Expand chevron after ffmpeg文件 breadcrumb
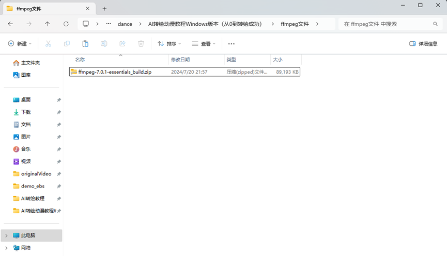447x256 pixels. click(317, 24)
